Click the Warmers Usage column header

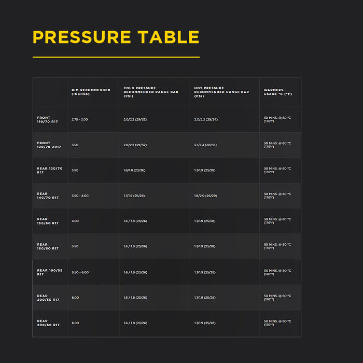click(277, 92)
